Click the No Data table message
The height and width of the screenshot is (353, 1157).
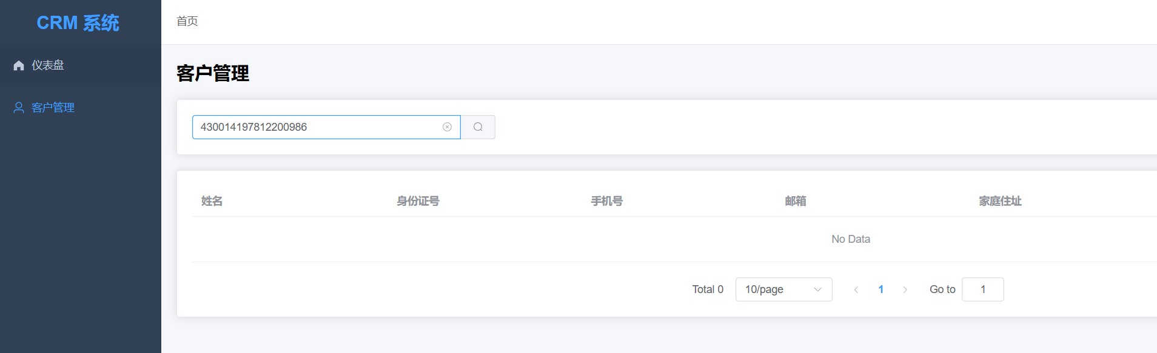coord(850,239)
